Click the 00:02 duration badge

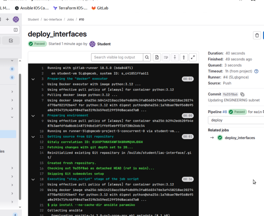[x=188, y=79]
